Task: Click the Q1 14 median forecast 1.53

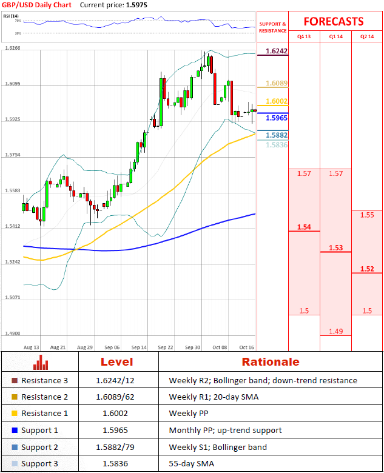Action: 335,248
